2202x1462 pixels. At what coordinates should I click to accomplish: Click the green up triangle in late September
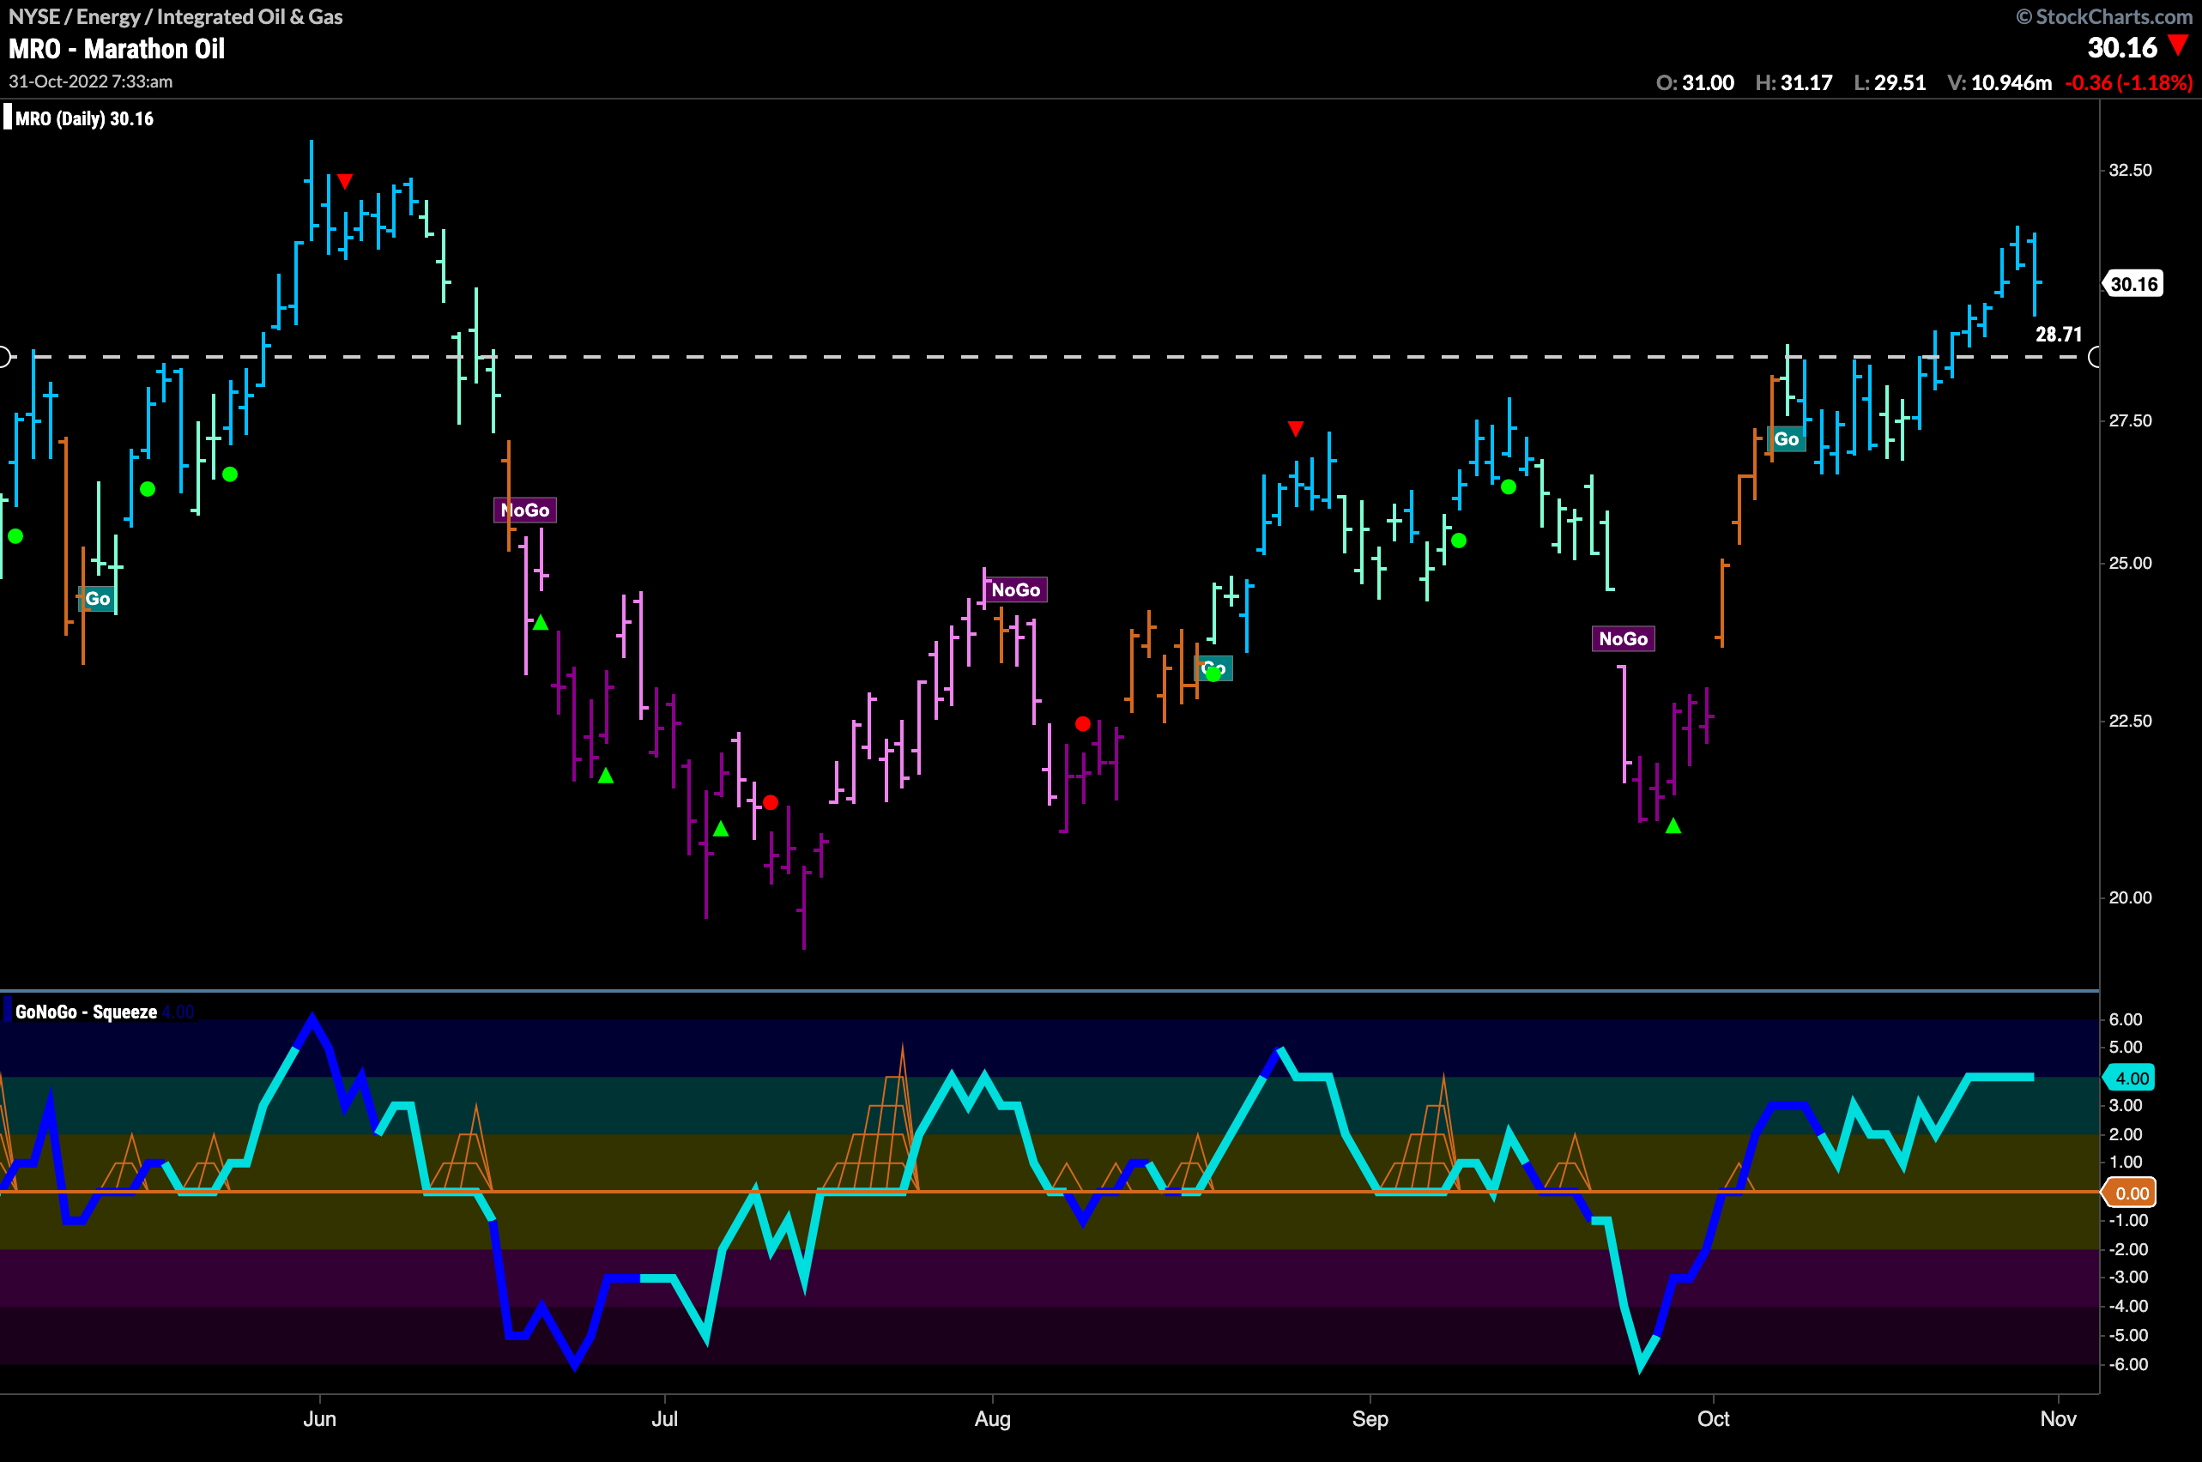[1673, 825]
